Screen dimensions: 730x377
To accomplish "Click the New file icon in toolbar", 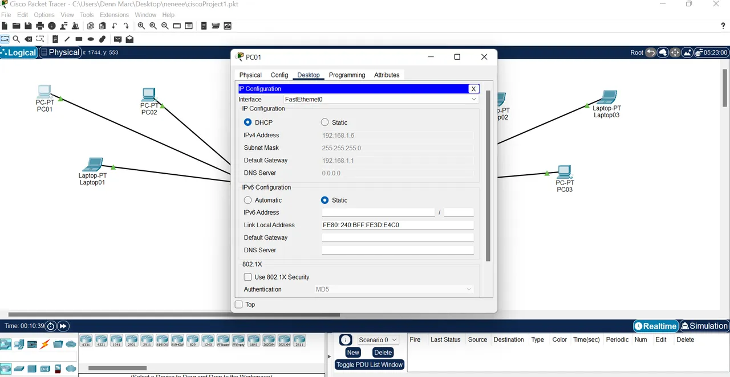I will [x=5, y=26].
